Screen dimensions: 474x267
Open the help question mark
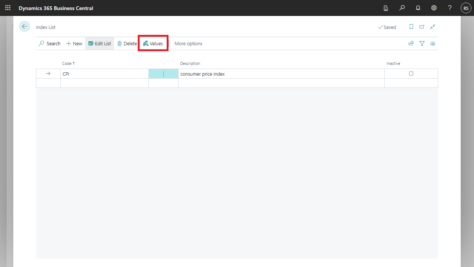[x=450, y=8]
